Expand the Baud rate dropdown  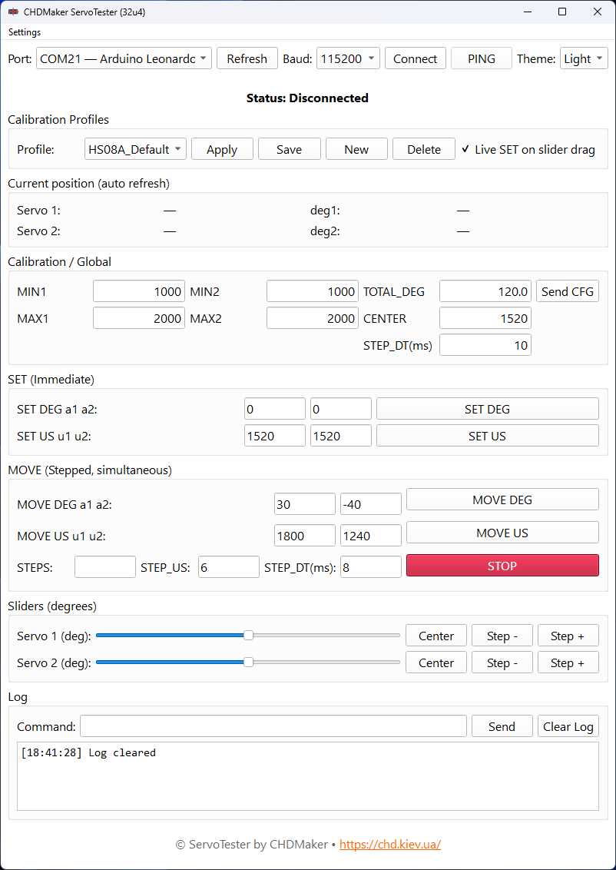348,58
